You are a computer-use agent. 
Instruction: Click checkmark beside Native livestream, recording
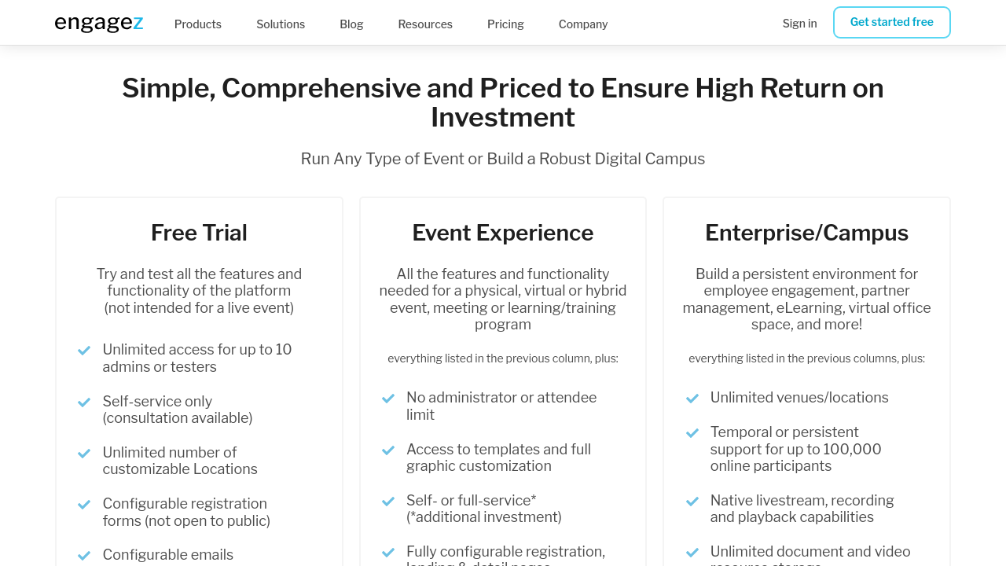(x=692, y=502)
